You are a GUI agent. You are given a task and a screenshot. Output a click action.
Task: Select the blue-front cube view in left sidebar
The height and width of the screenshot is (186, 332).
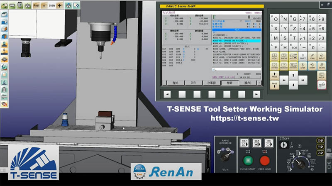(x=4, y=22)
